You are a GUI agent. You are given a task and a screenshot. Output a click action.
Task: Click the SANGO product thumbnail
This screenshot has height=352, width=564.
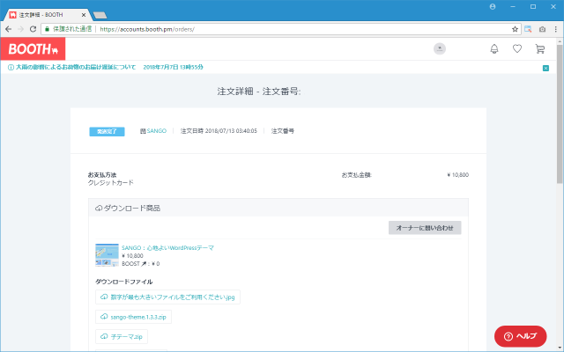106,255
